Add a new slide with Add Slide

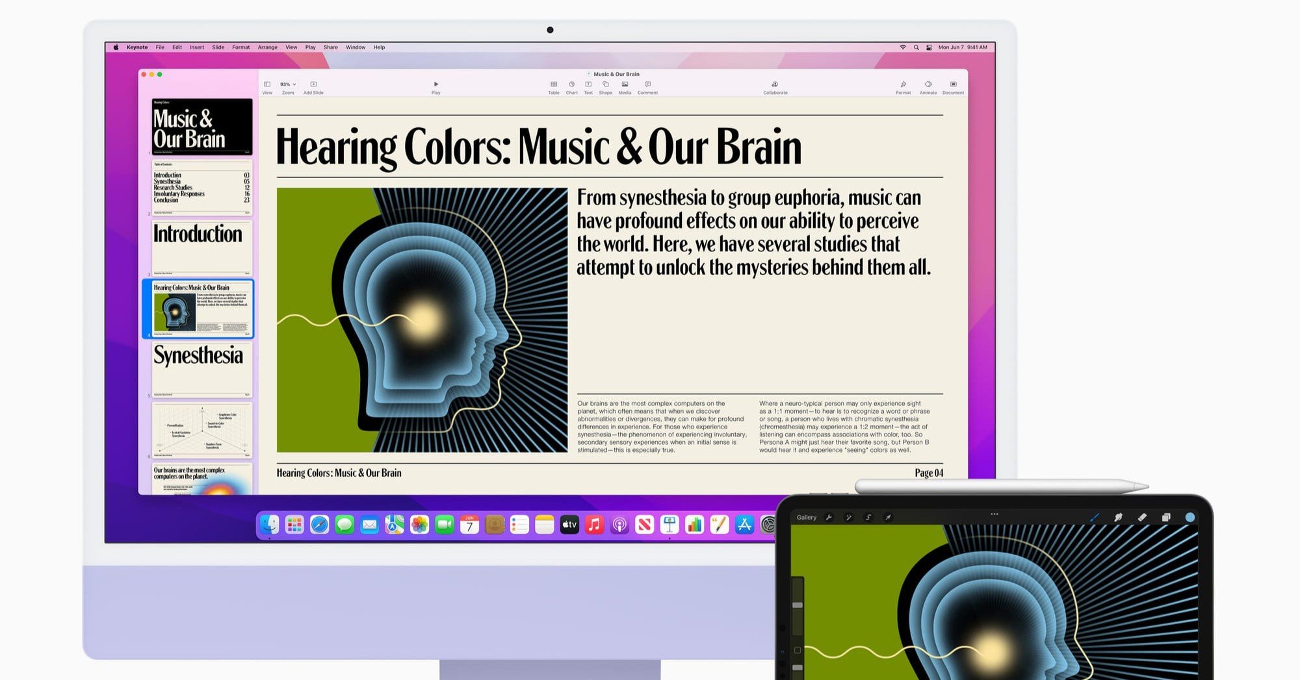(x=313, y=87)
